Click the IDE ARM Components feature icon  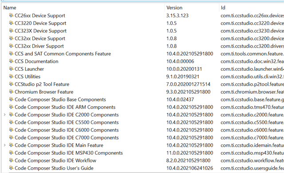(x=11, y=107)
